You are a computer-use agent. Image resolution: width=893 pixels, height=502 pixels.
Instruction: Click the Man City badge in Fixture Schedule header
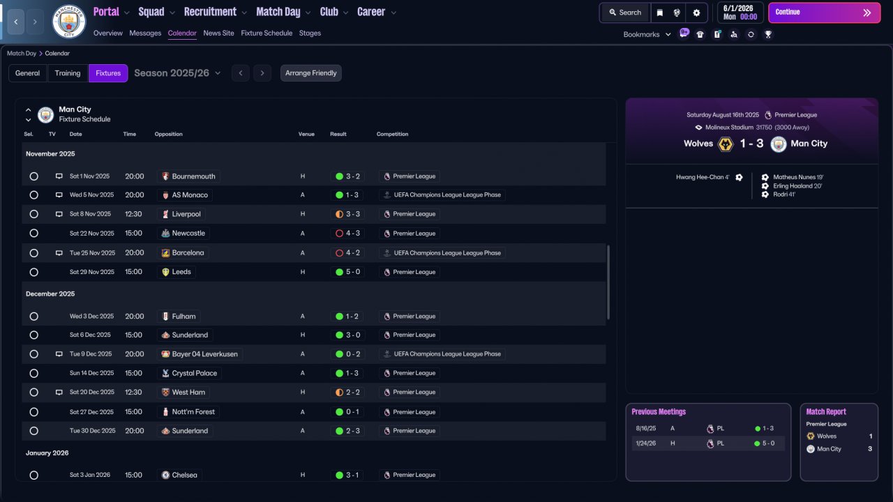point(45,114)
